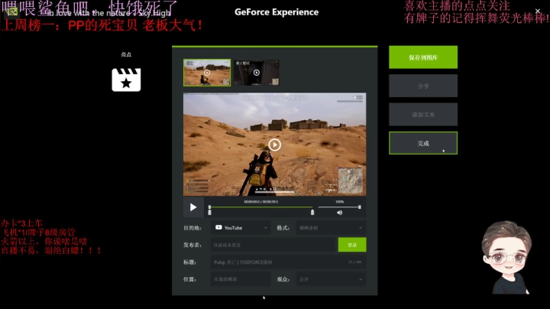
Task: Start playback with the play button
Action: pyautogui.click(x=193, y=207)
